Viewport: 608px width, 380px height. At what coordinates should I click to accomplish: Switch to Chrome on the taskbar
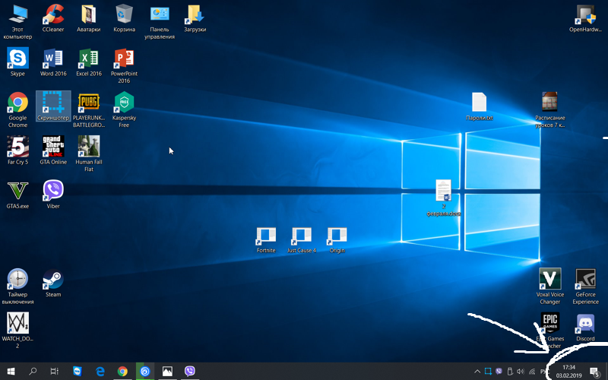pos(122,372)
